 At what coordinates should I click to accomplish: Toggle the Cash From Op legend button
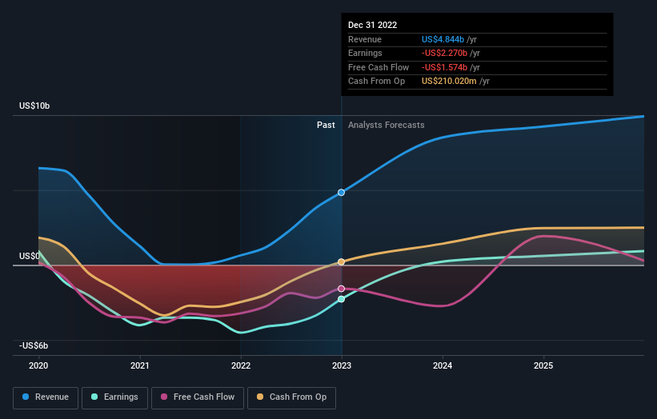(291, 397)
